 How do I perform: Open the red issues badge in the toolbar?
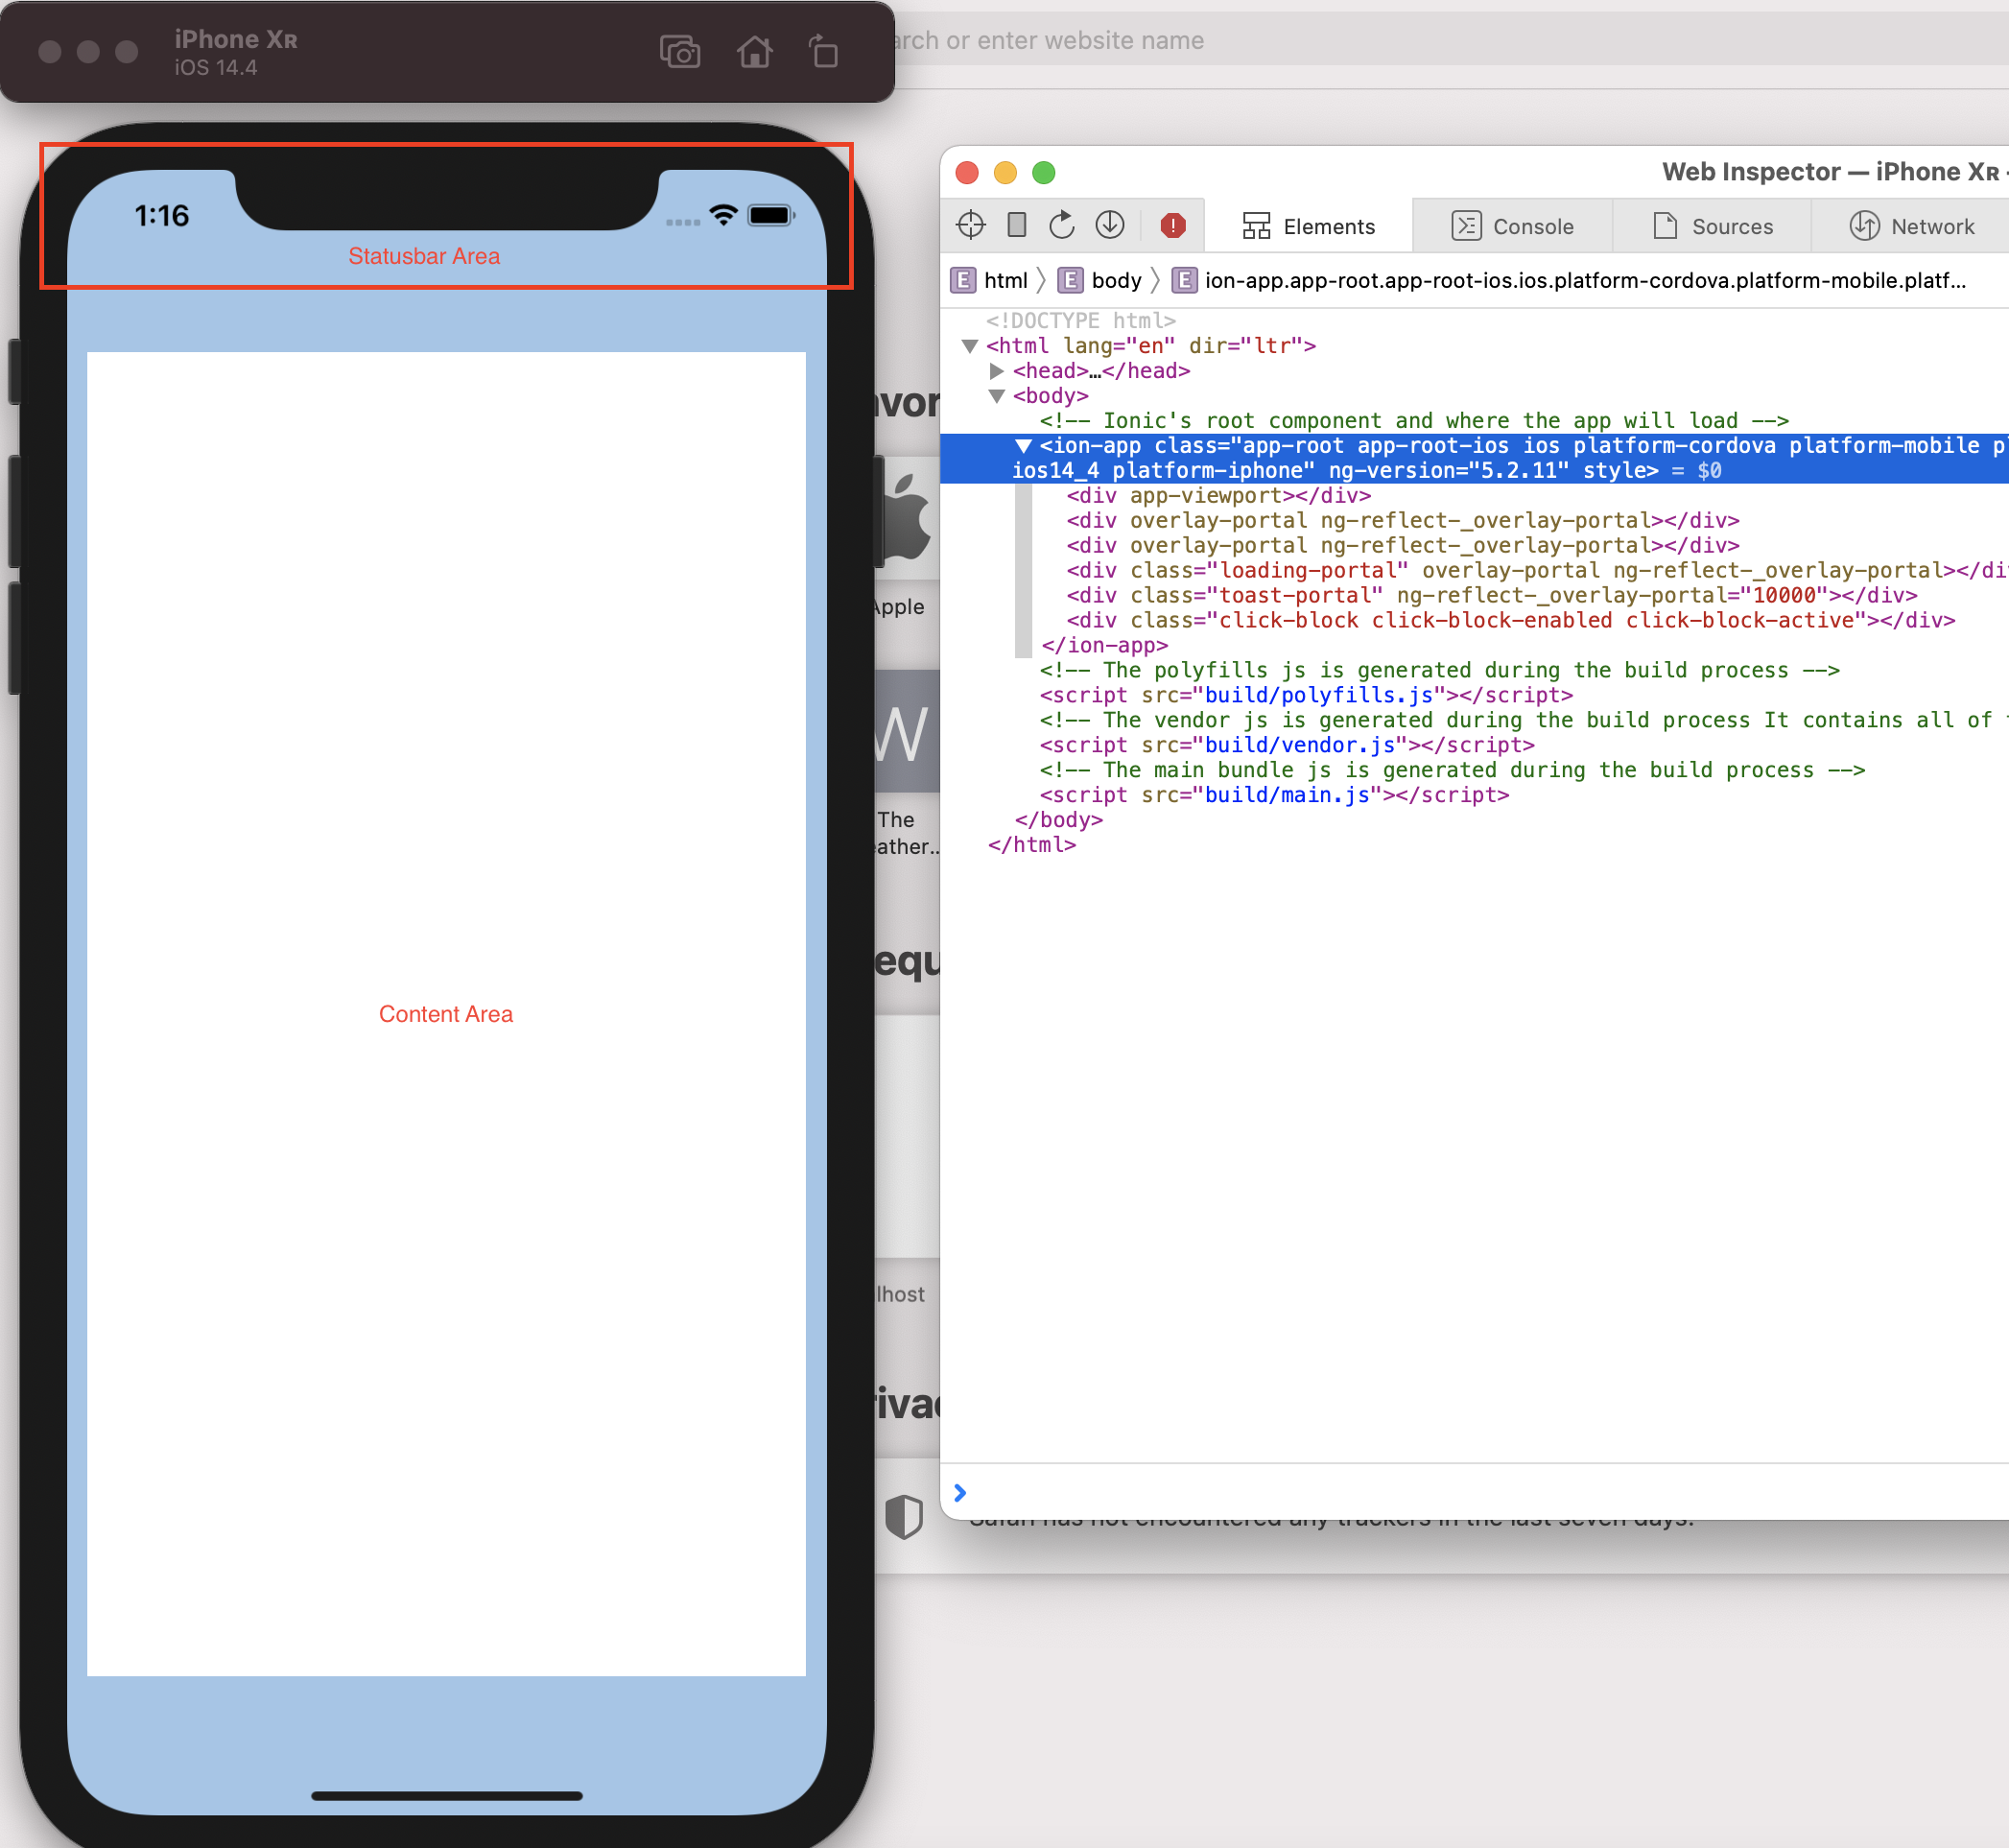pos(1172,225)
